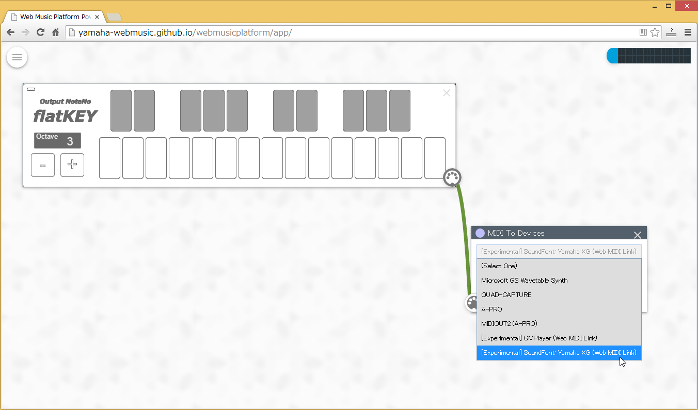Reload the page
Viewport: 698px width, 410px height.
click(x=40, y=32)
